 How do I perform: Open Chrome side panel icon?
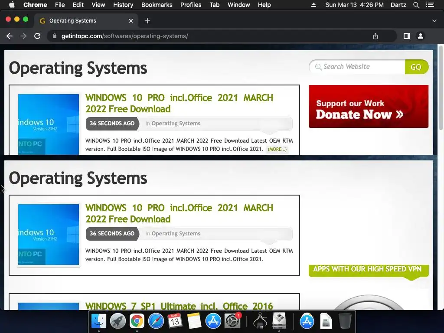(407, 36)
